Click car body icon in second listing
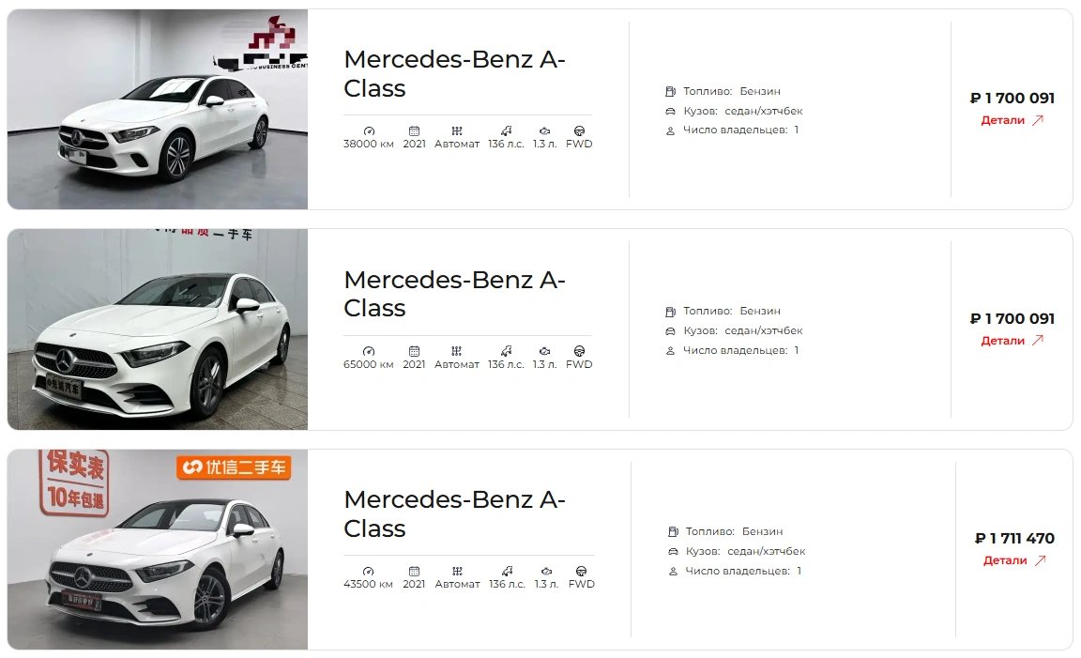Viewport: 1081px width, 658px height. coord(670,331)
